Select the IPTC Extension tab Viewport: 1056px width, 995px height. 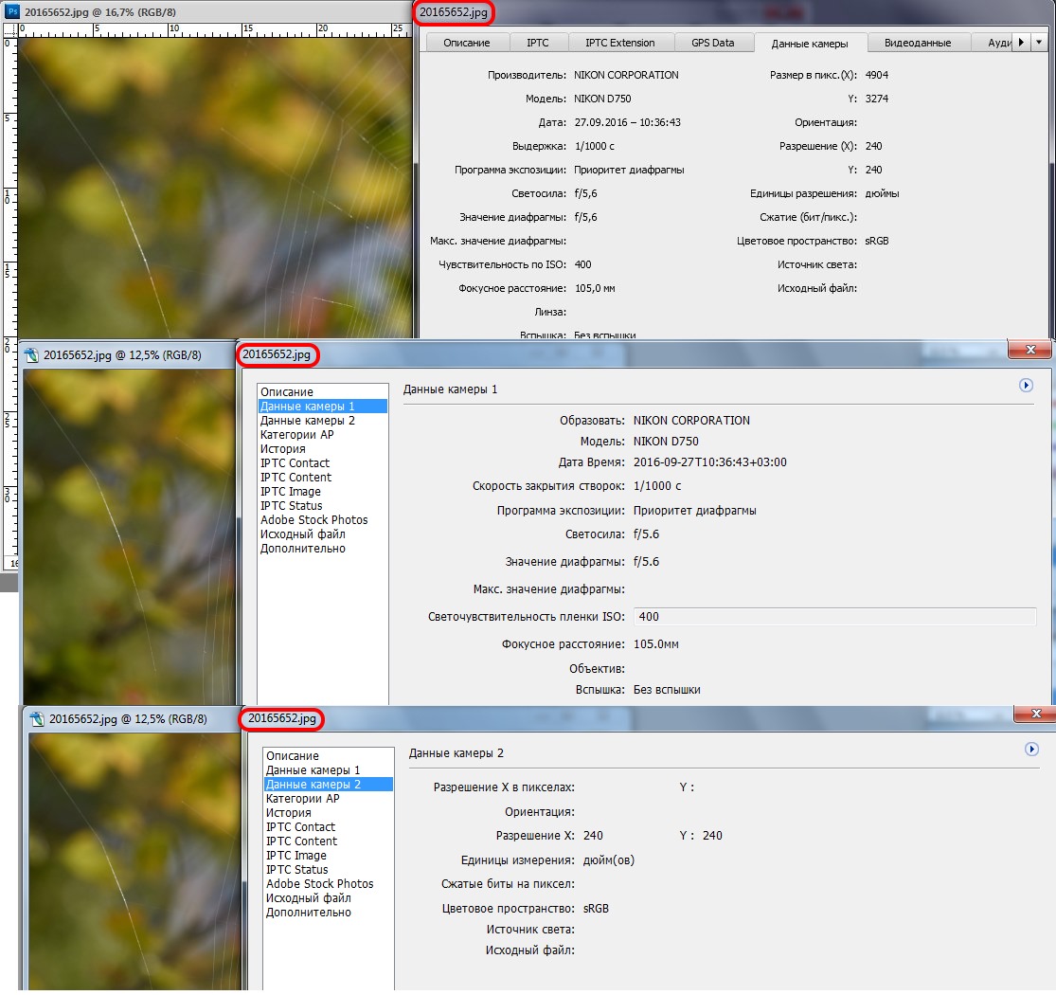click(x=619, y=43)
